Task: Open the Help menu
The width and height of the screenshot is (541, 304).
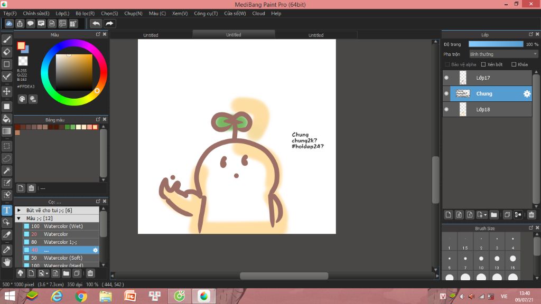Action: (x=276, y=13)
